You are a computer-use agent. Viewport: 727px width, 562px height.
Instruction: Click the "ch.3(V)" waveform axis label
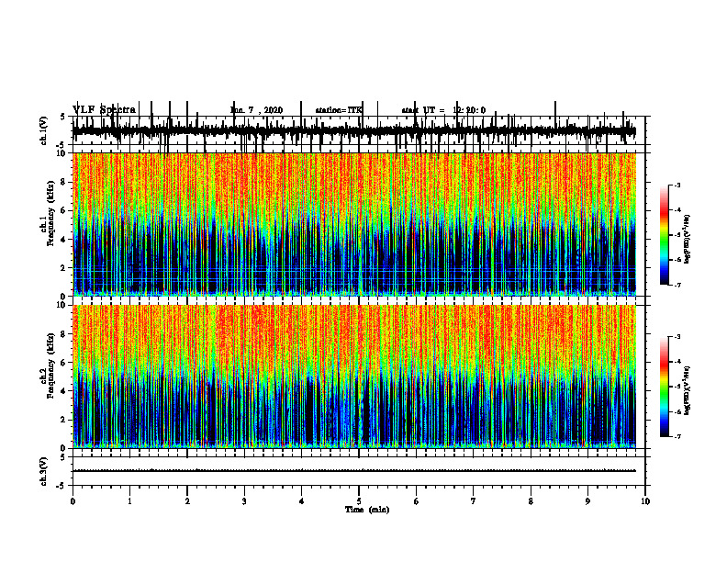[x=43, y=471]
